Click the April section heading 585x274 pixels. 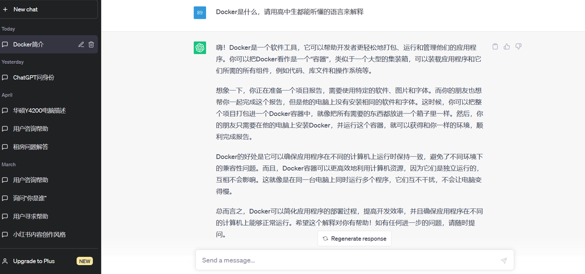[x=7, y=95]
